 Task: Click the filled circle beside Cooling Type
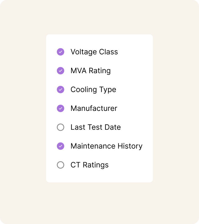60,89
